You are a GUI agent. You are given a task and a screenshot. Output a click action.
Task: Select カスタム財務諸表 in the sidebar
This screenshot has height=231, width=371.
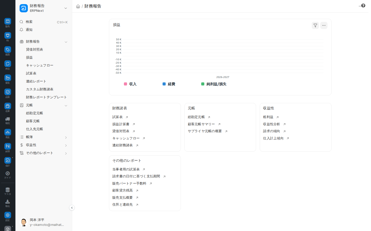(40, 89)
